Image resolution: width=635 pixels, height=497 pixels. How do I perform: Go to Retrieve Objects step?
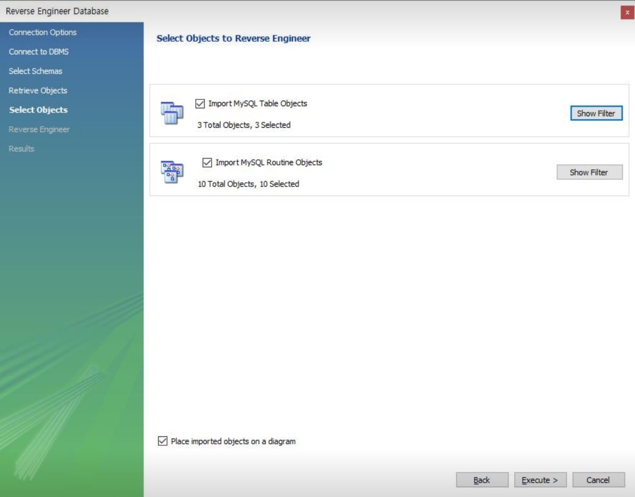point(38,90)
